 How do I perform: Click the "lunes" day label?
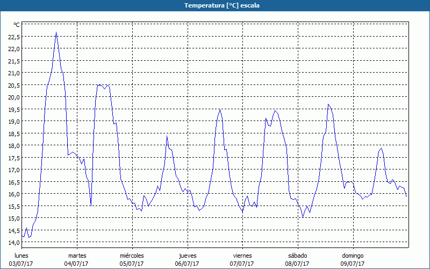[x=21, y=256]
